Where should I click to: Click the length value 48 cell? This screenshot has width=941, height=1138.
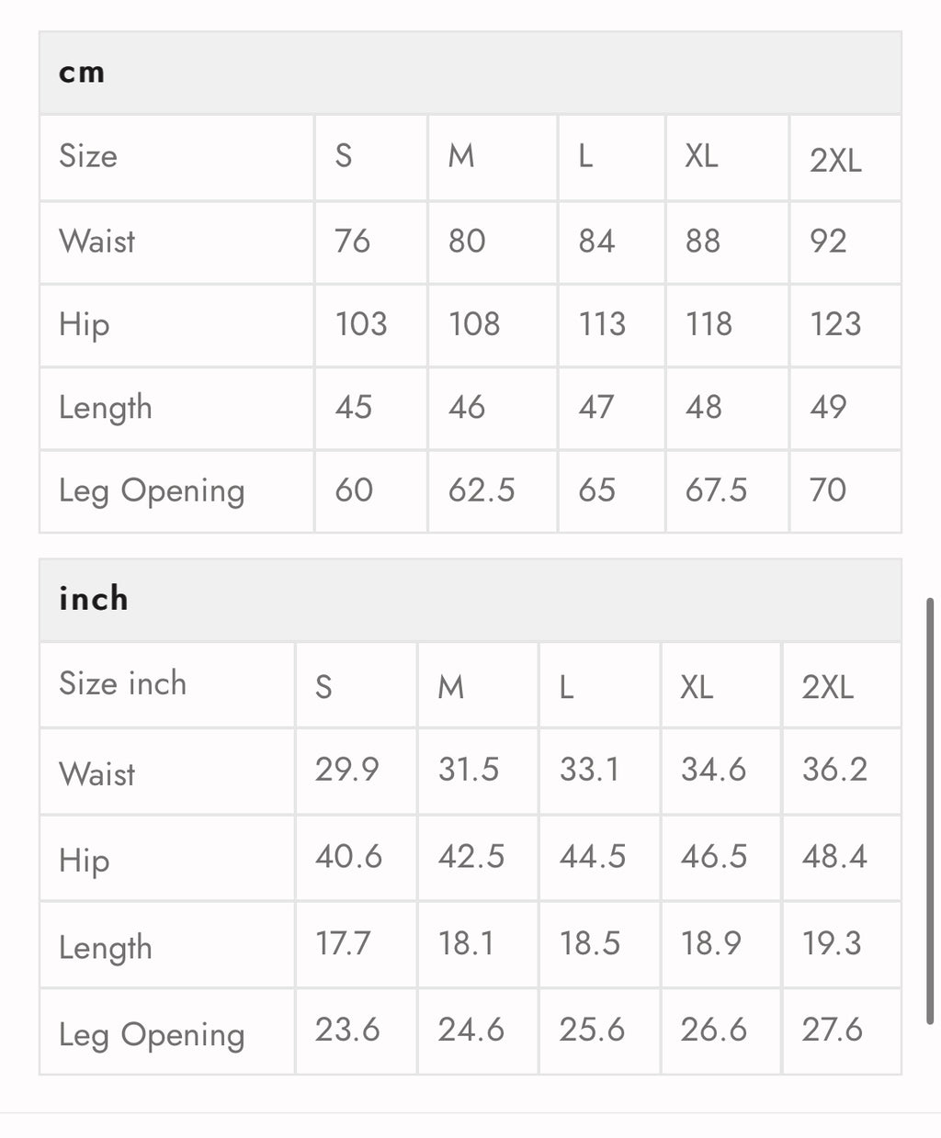click(704, 407)
